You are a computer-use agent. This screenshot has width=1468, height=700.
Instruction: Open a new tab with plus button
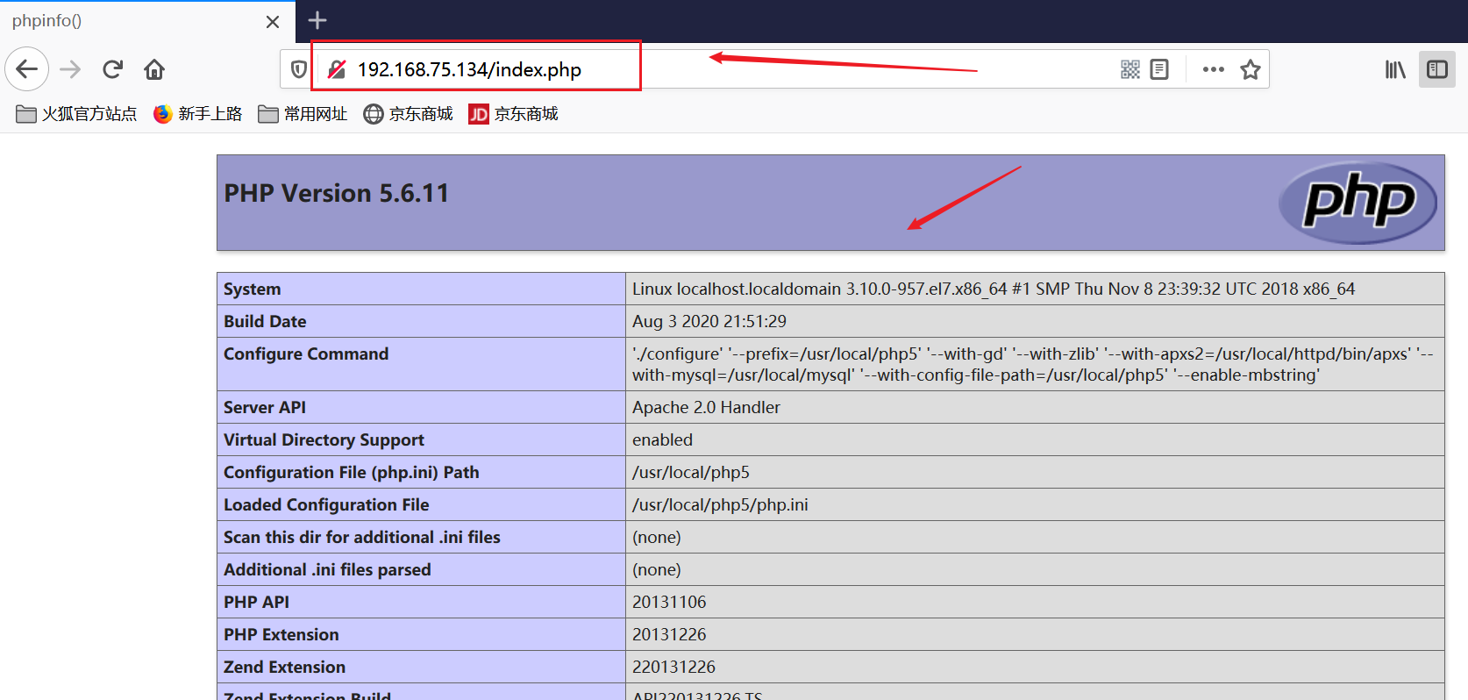317,20
